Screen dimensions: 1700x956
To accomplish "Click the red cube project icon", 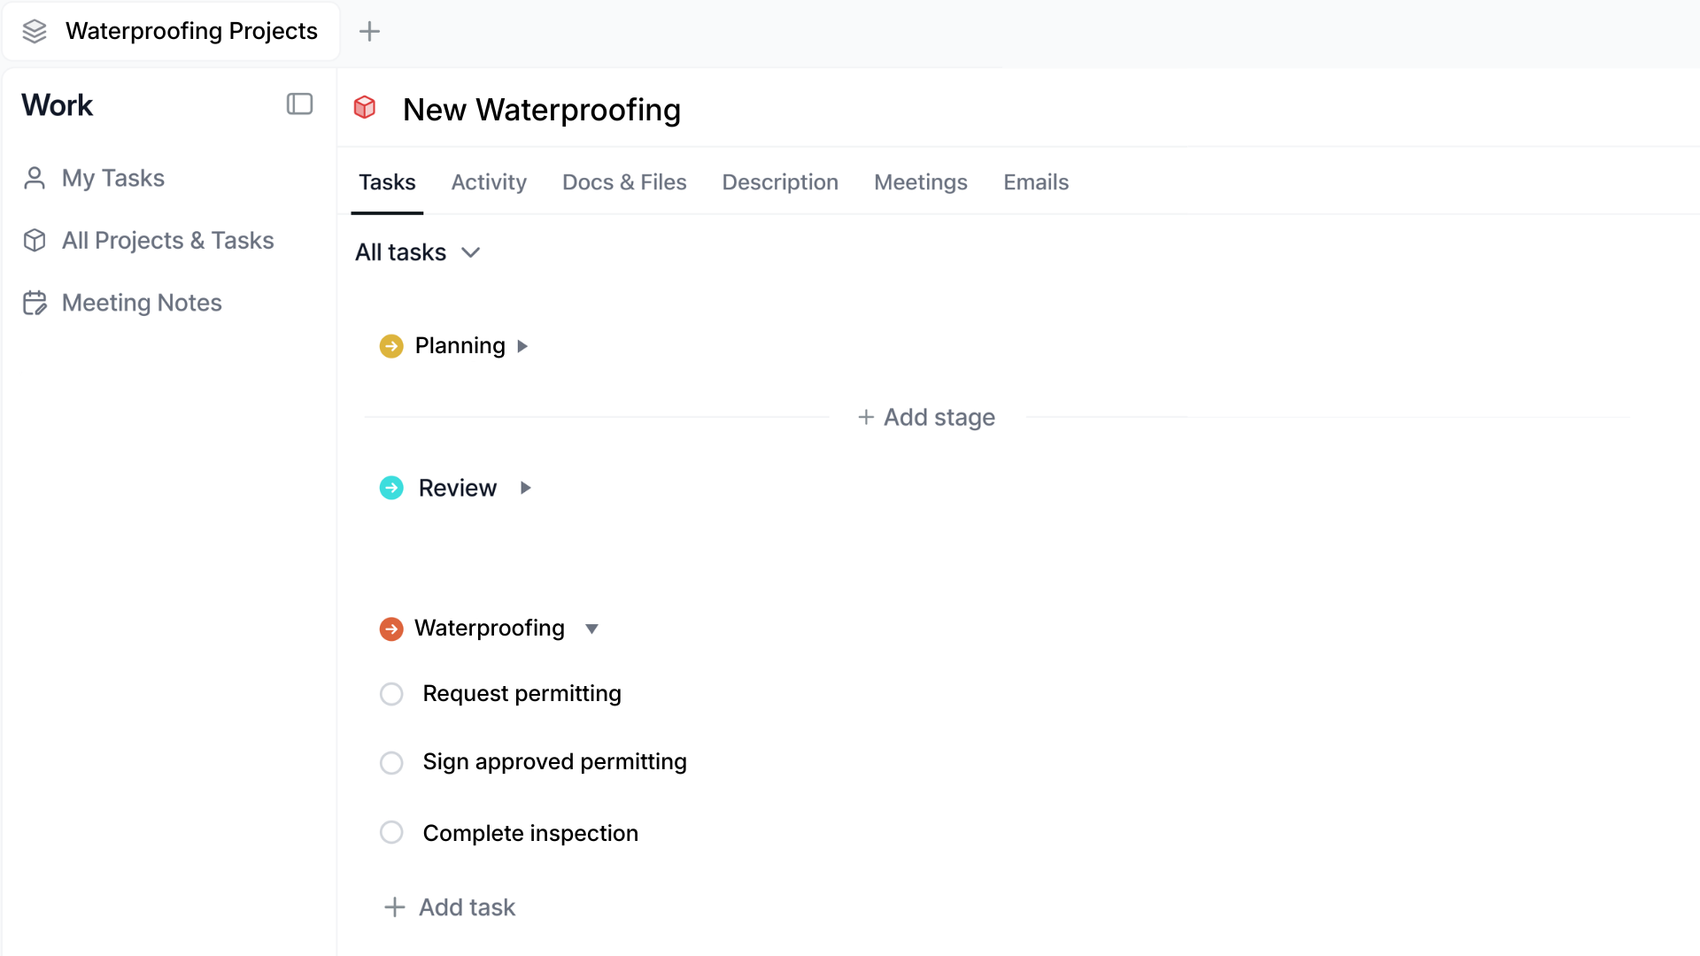I will (365, 108).
